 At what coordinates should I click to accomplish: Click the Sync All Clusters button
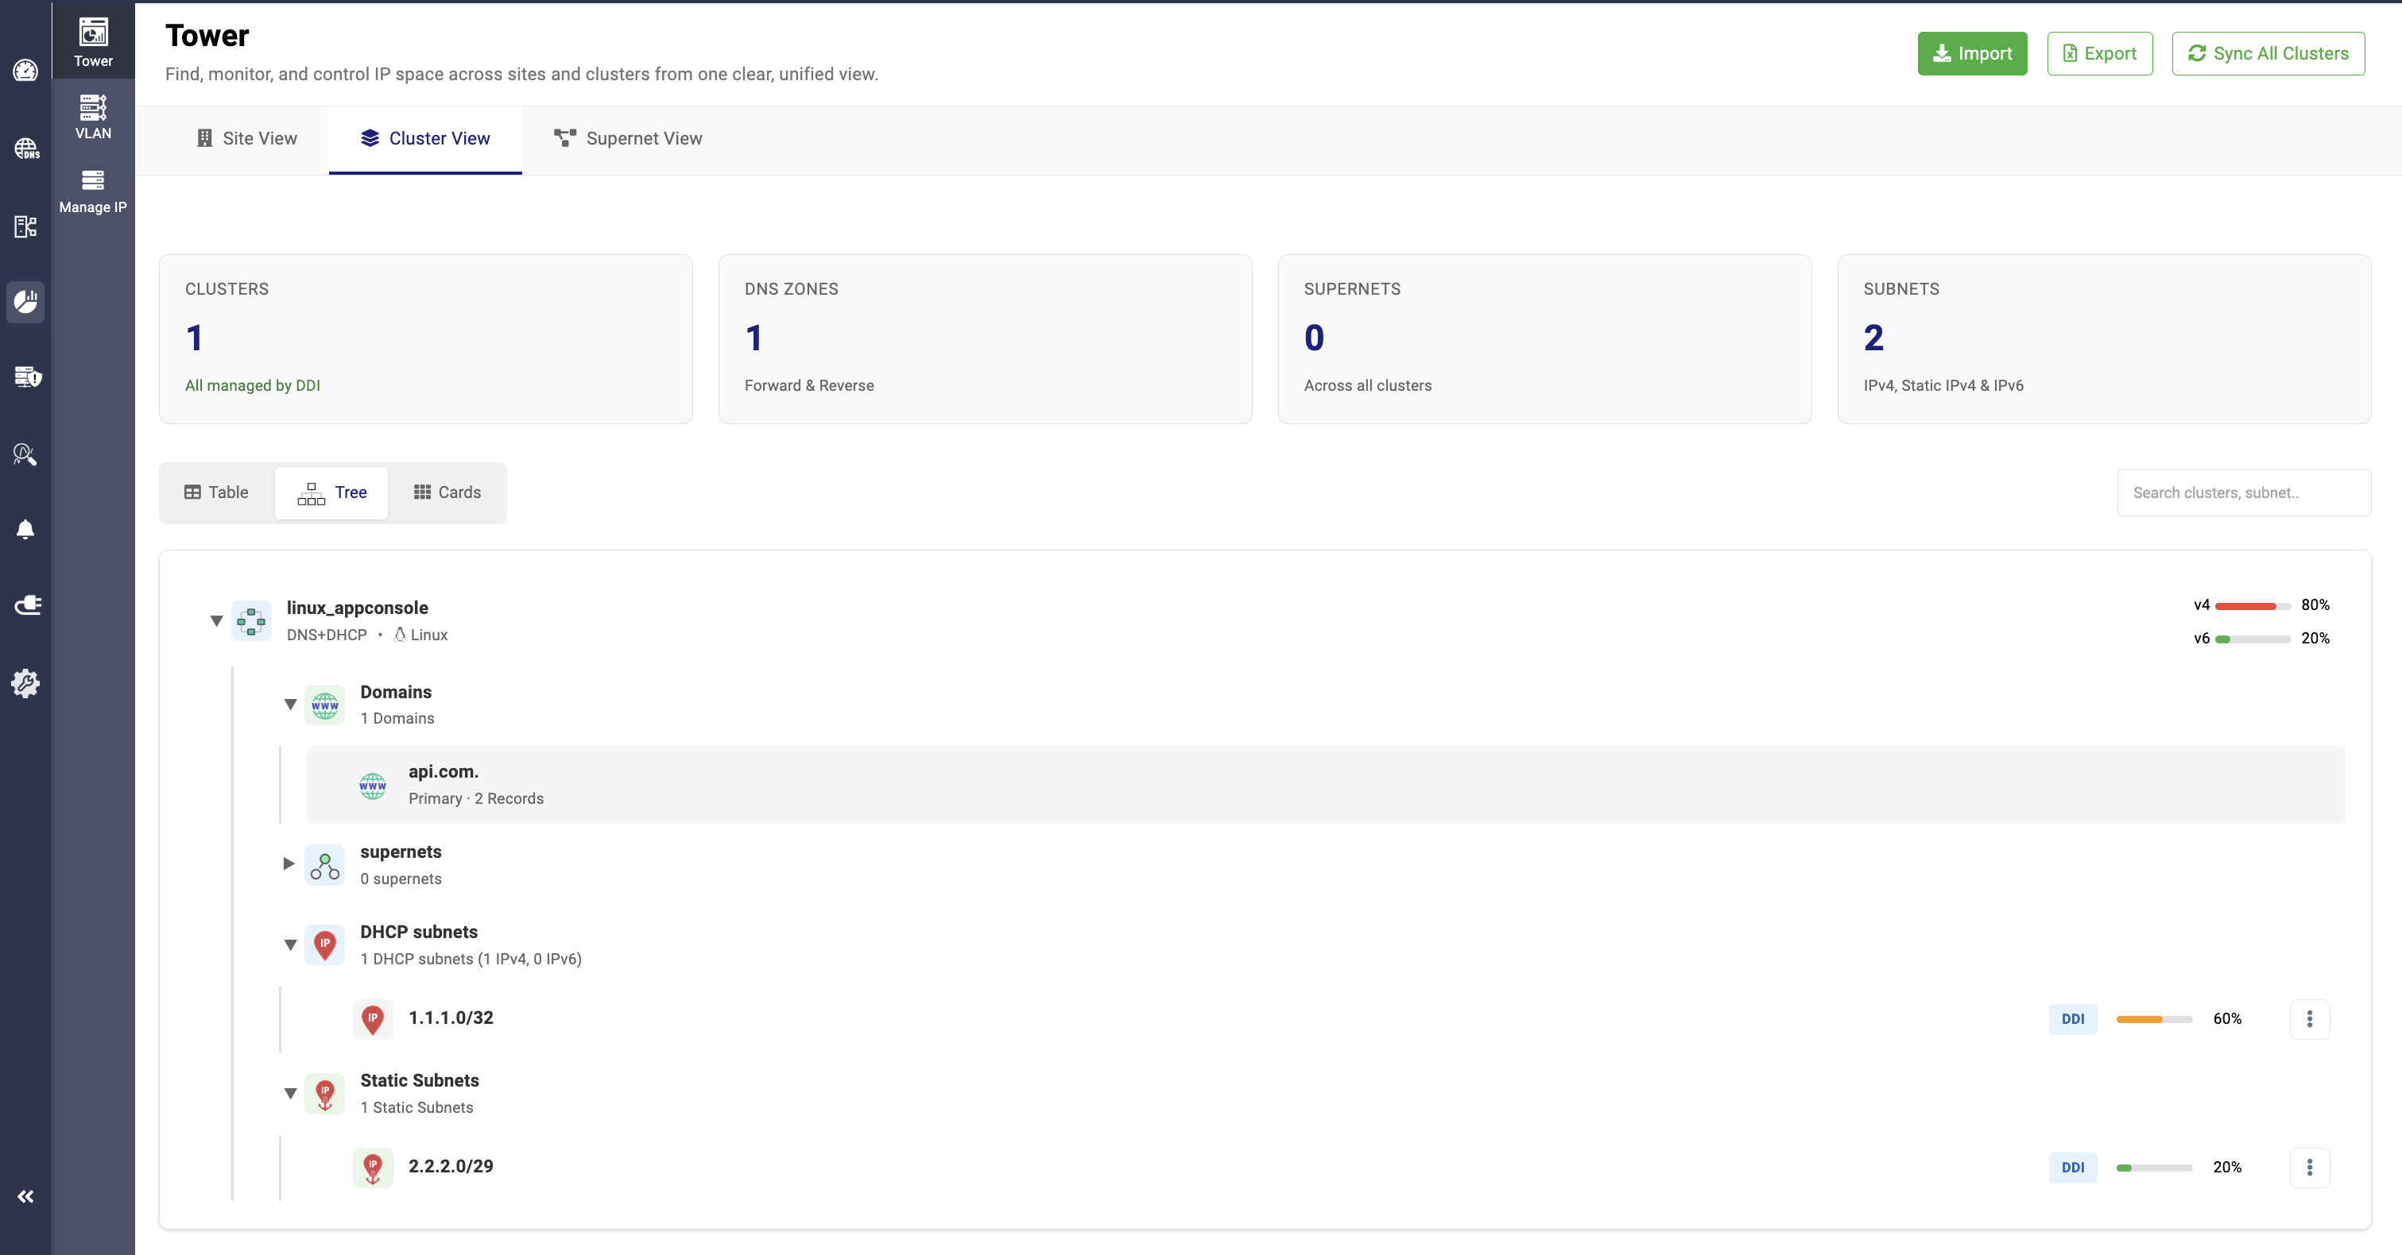click(x=2267, y=53)
